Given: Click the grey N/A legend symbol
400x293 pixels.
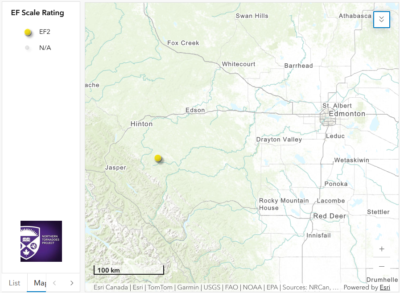Looking at the screenshot, I should click(x=27, y=48).
